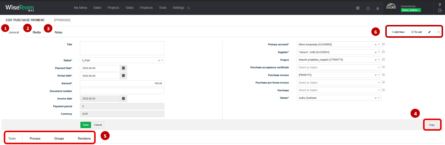Open the Purchase Select an Option dropdown
Viewport: 445px width, 145px height.
pyautogui.click(x=339, y=90)
